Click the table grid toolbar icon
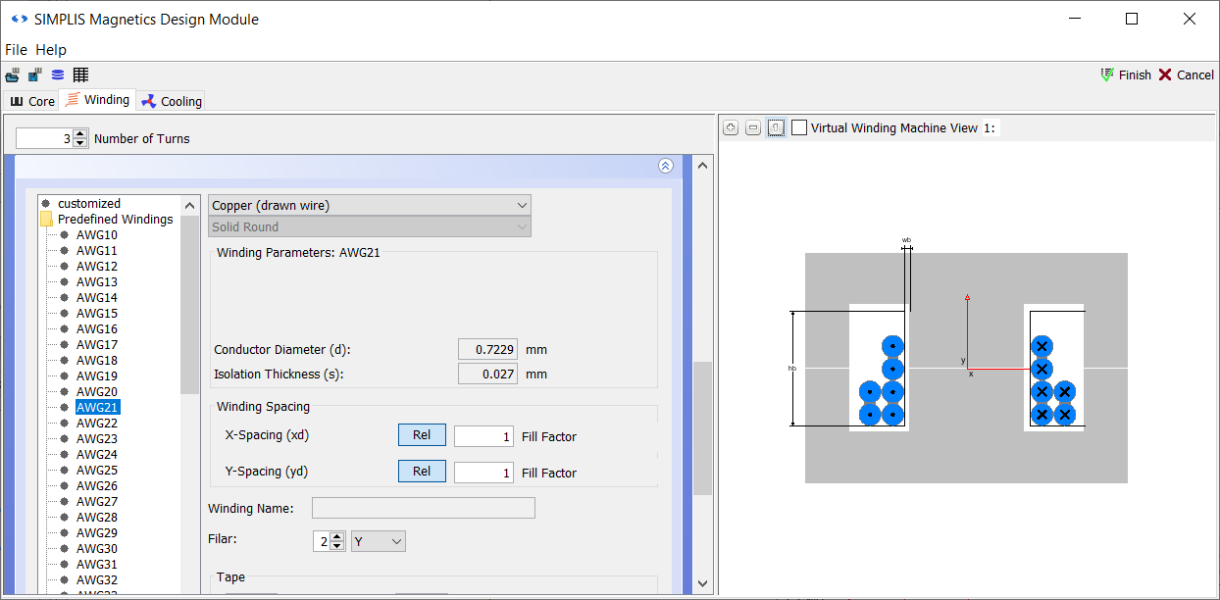Image resolution: width=1220 pixels, height=600 pixels. click(x=80, y=75)
